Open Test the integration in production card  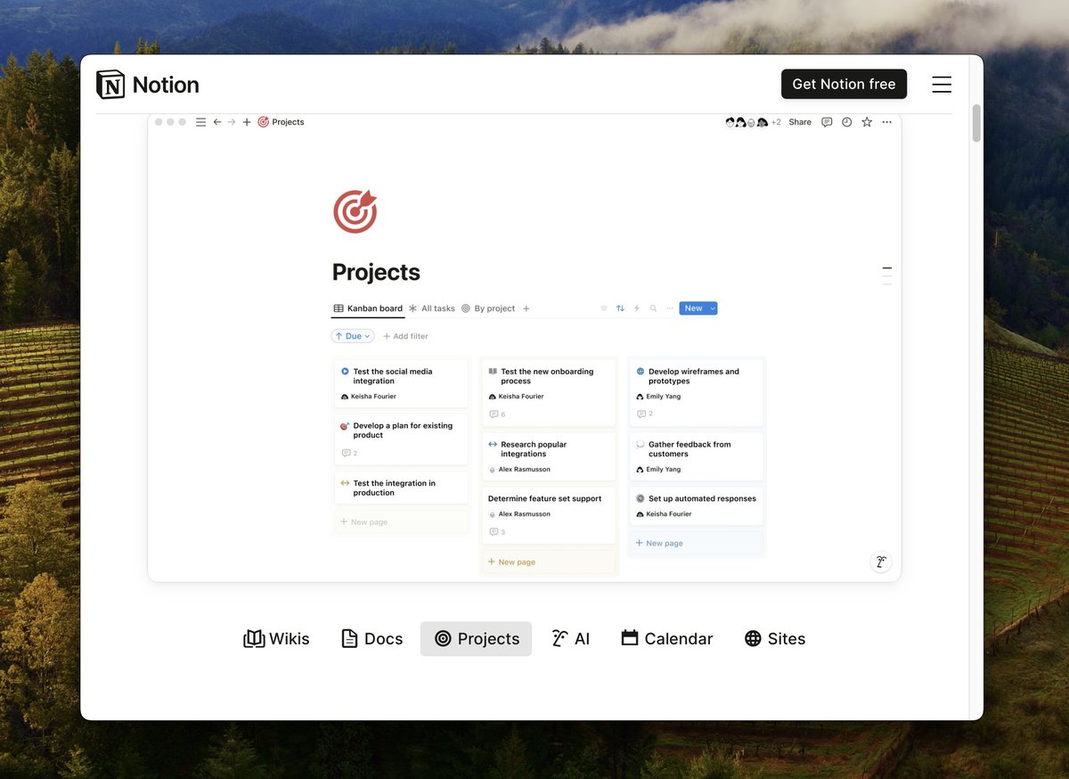pyautogui.click(x=401, y=488)
